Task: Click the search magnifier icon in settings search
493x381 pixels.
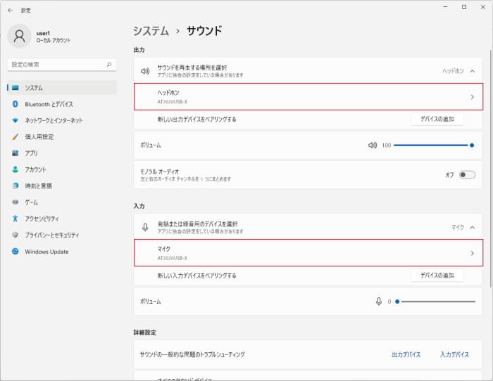Action: coord(109,65)
